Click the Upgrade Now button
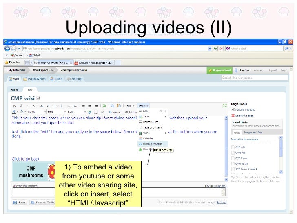Screen dimensions: 297x223 click(x=220, y=70)
